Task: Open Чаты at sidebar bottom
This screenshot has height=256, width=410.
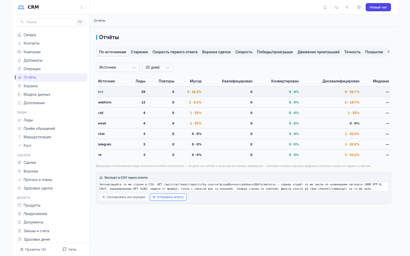Action: coord(70,249)
